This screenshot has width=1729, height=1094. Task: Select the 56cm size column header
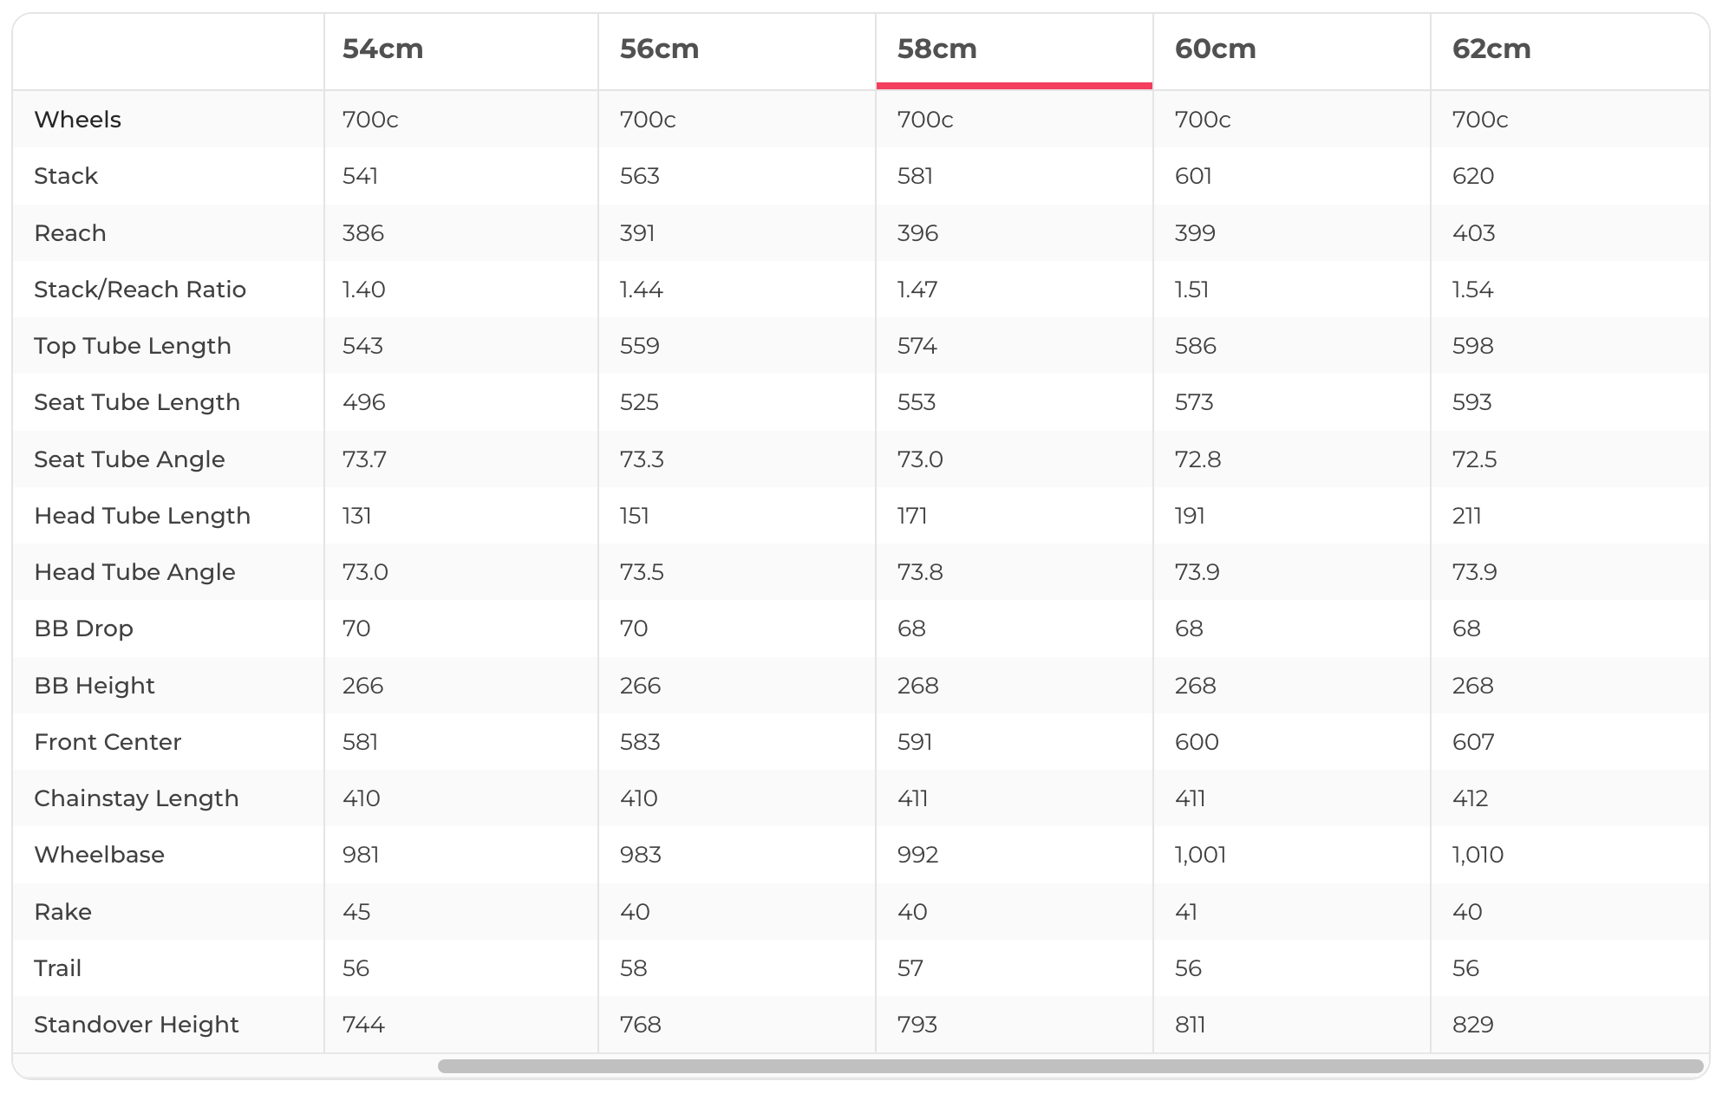point(659,49)
